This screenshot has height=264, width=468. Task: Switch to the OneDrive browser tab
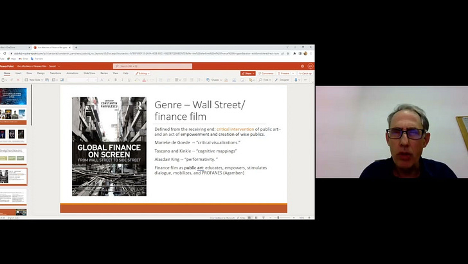(15, 48)
